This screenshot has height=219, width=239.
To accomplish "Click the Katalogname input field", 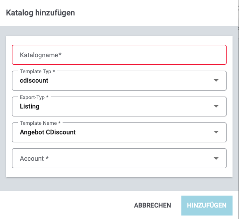I will click(x=119, y=55).
